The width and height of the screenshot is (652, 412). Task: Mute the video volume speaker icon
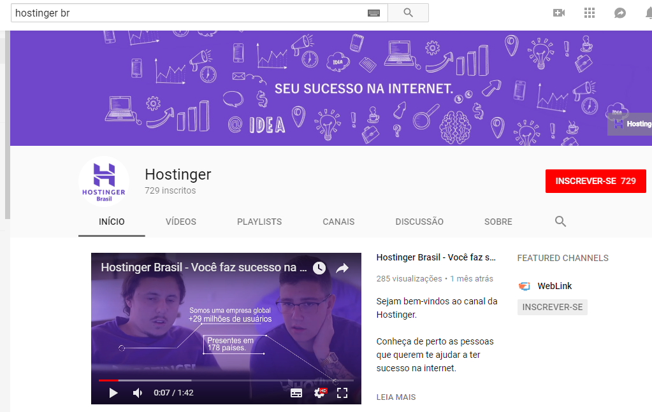click(138, 393)
